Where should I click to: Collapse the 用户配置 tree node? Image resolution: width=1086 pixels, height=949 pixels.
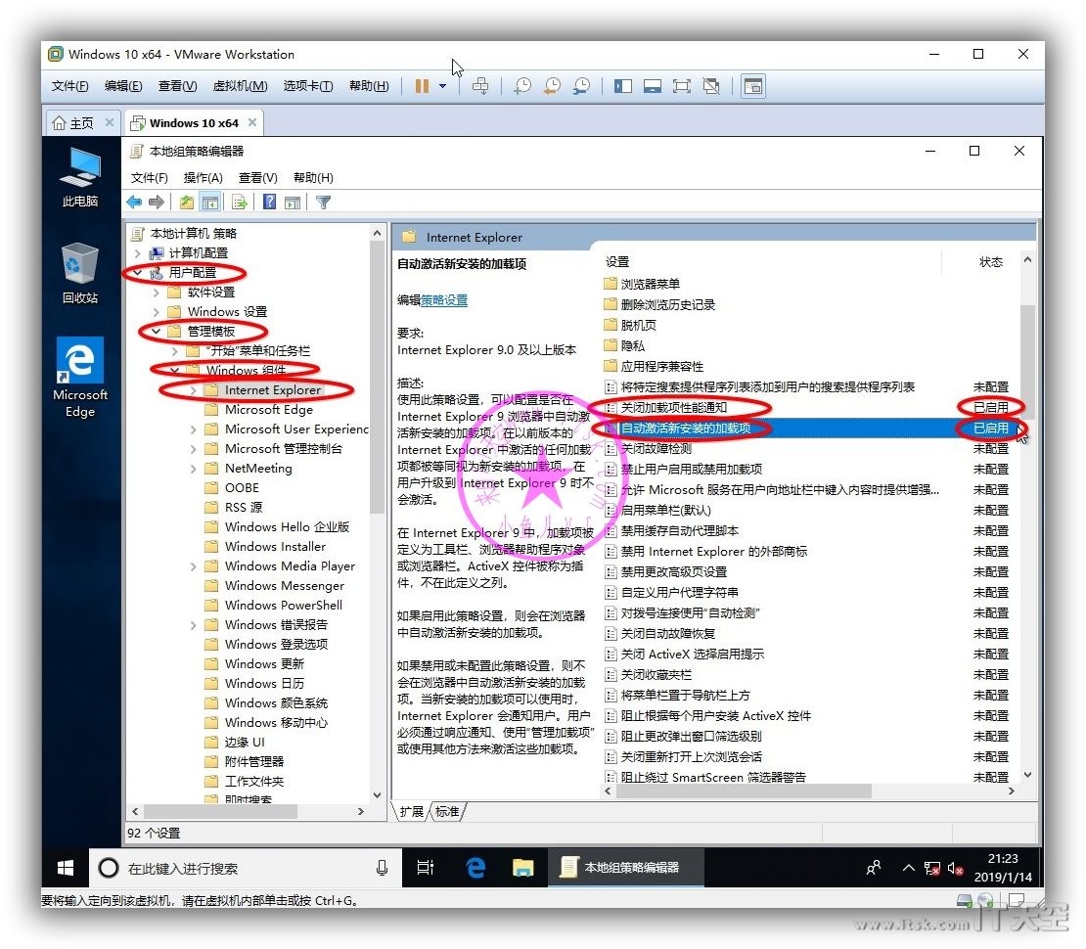point(137,272)
